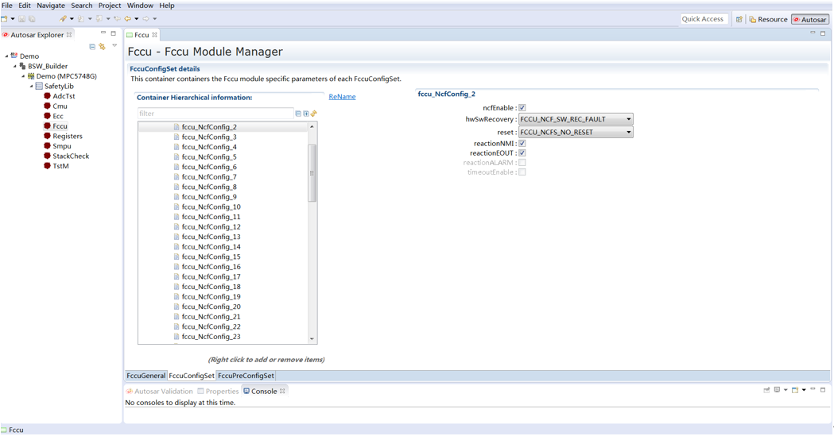Click the New wizard toolbar icon

tap(4, 18)
